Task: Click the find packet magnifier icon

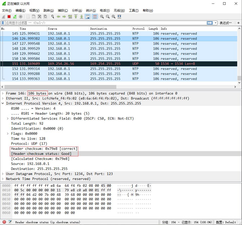Action: tap(53, 17)
